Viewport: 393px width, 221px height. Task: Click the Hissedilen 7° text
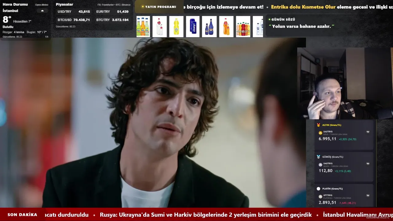pos(22,21)
